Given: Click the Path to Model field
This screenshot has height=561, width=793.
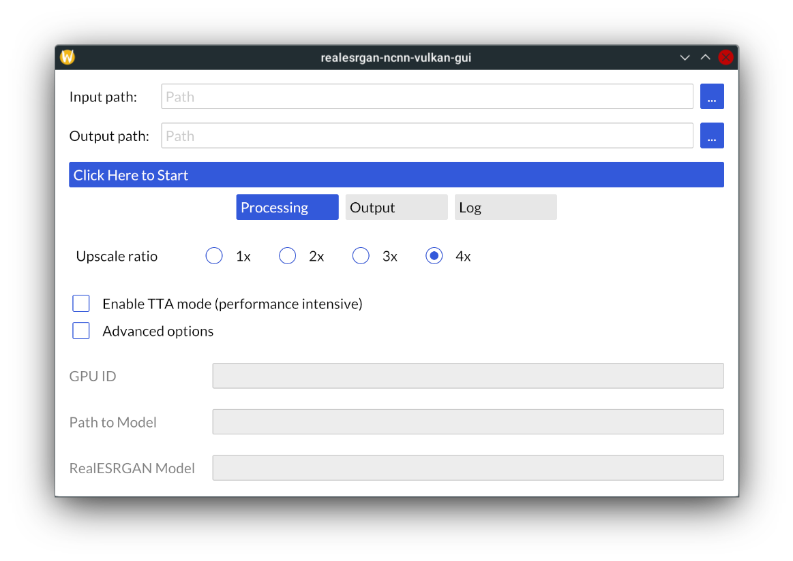Looking at the screenshot, I should point(468,421).
